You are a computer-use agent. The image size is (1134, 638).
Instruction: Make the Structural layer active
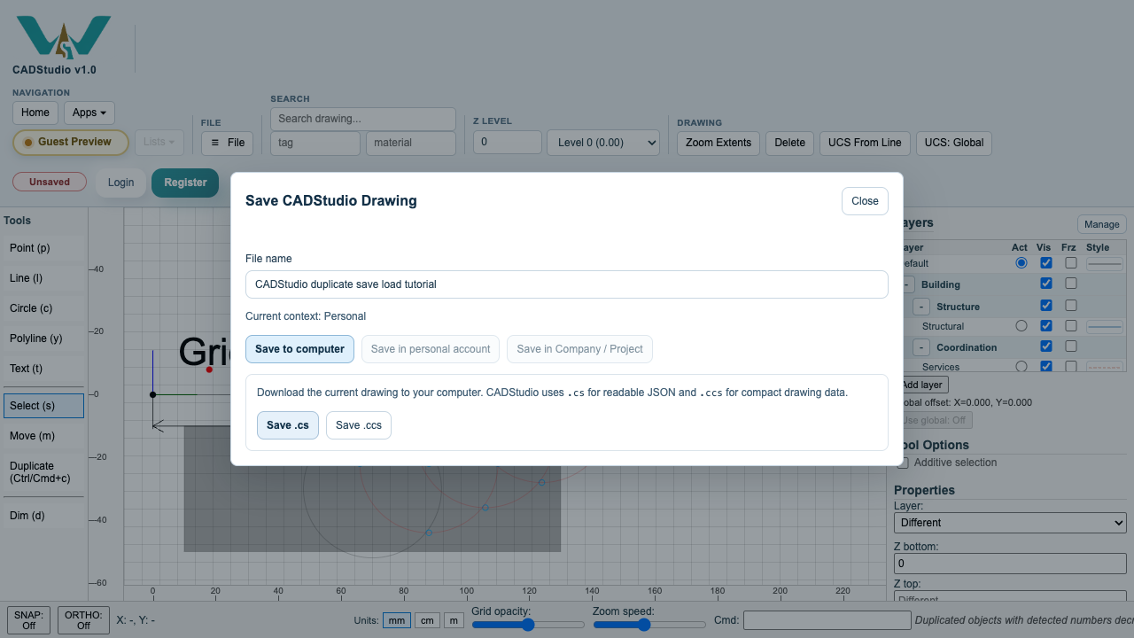(x=1021, y=326)
